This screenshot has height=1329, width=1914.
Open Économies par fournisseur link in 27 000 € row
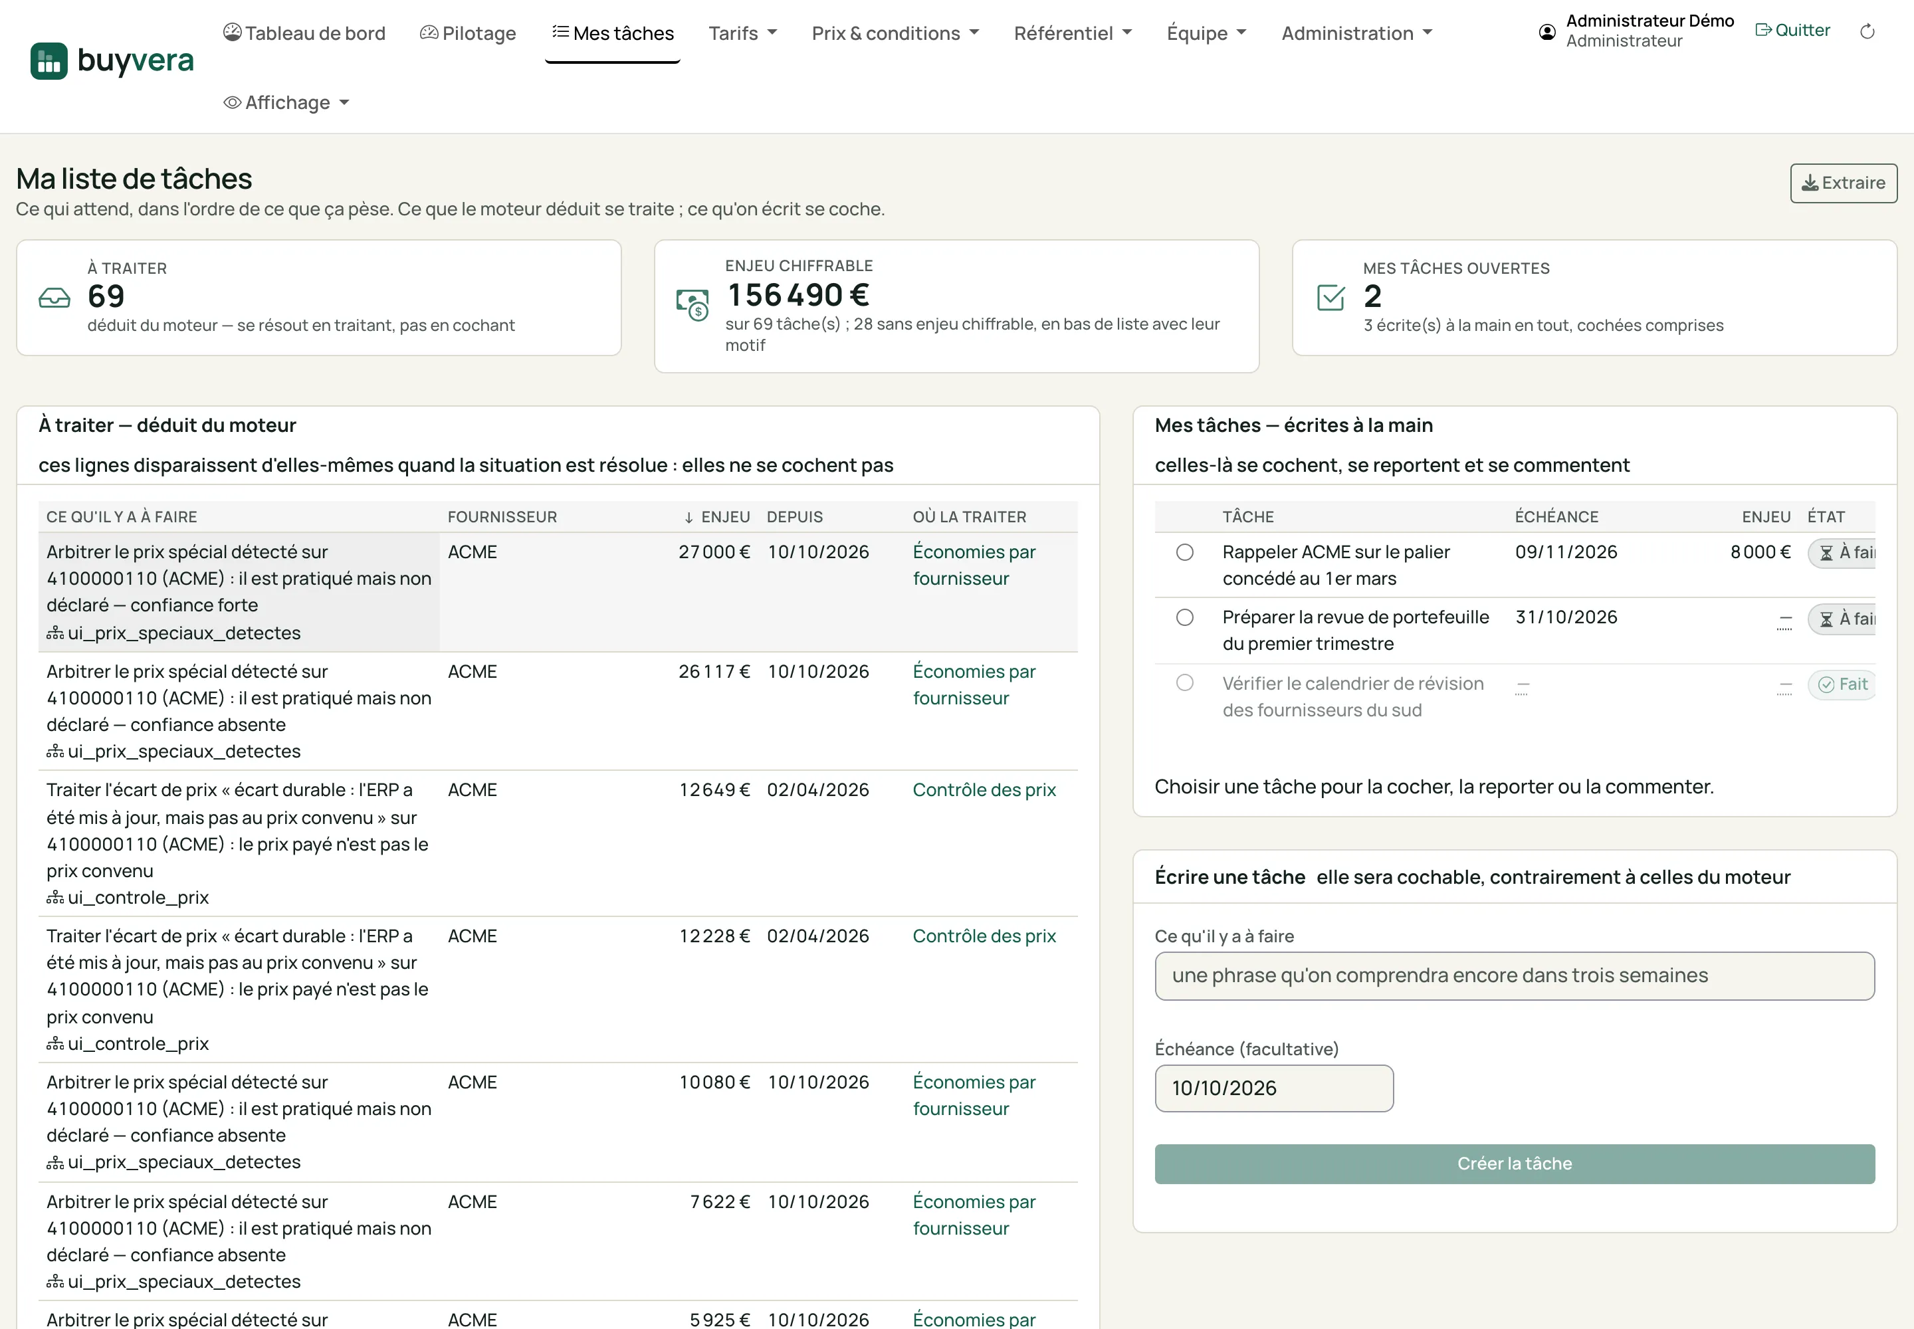tap(974, 565)
